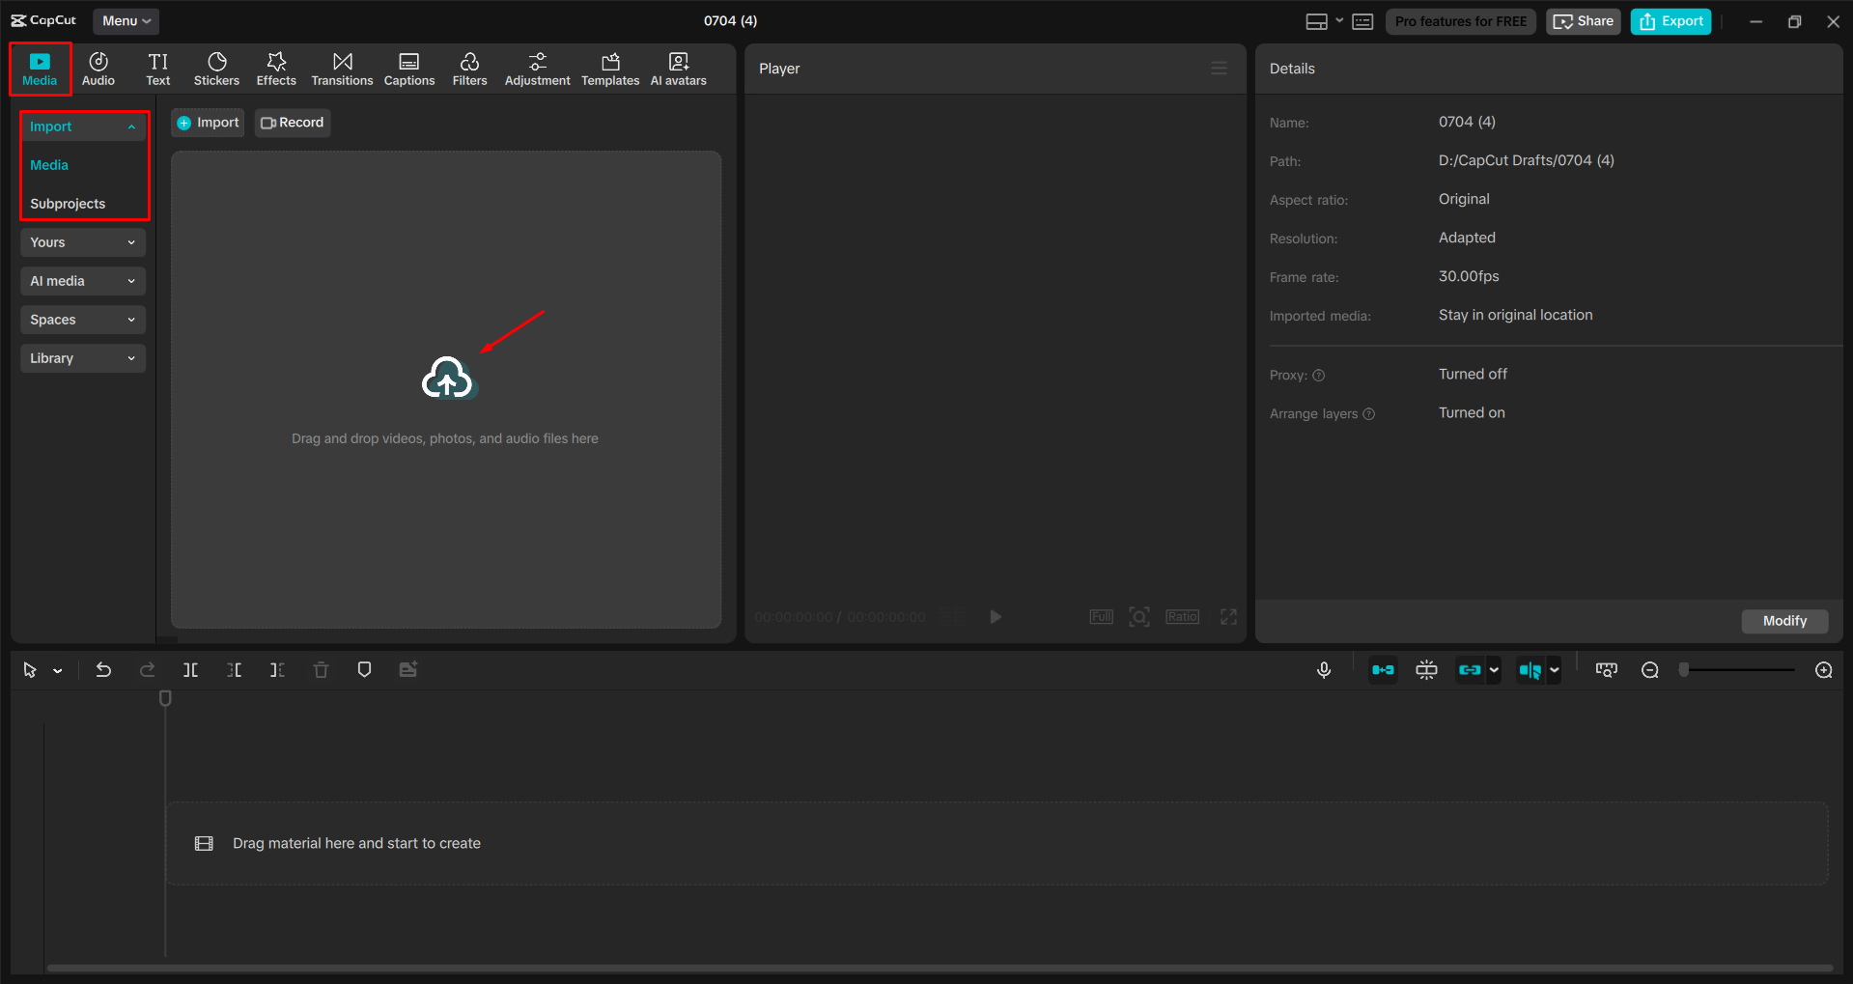Open the Captions panel
The image size is (1853, 984).
(408, 68)
